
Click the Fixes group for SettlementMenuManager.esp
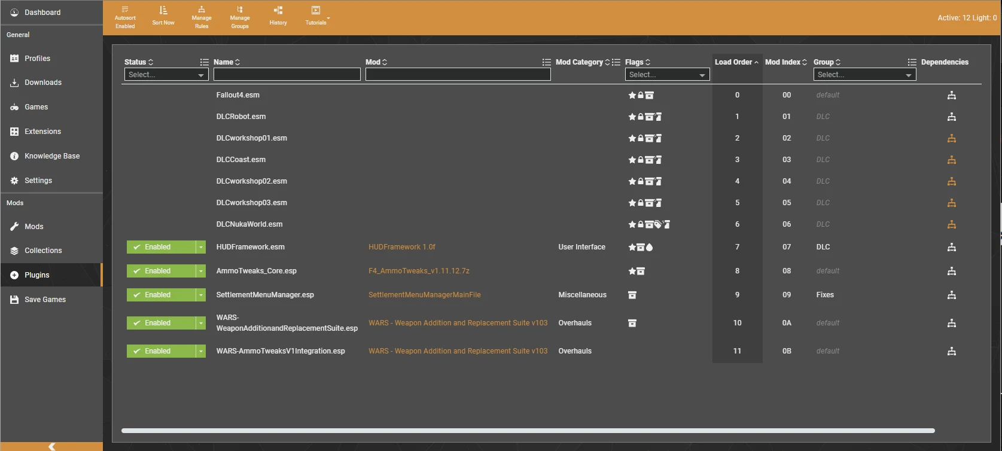(x=825, y=295)
